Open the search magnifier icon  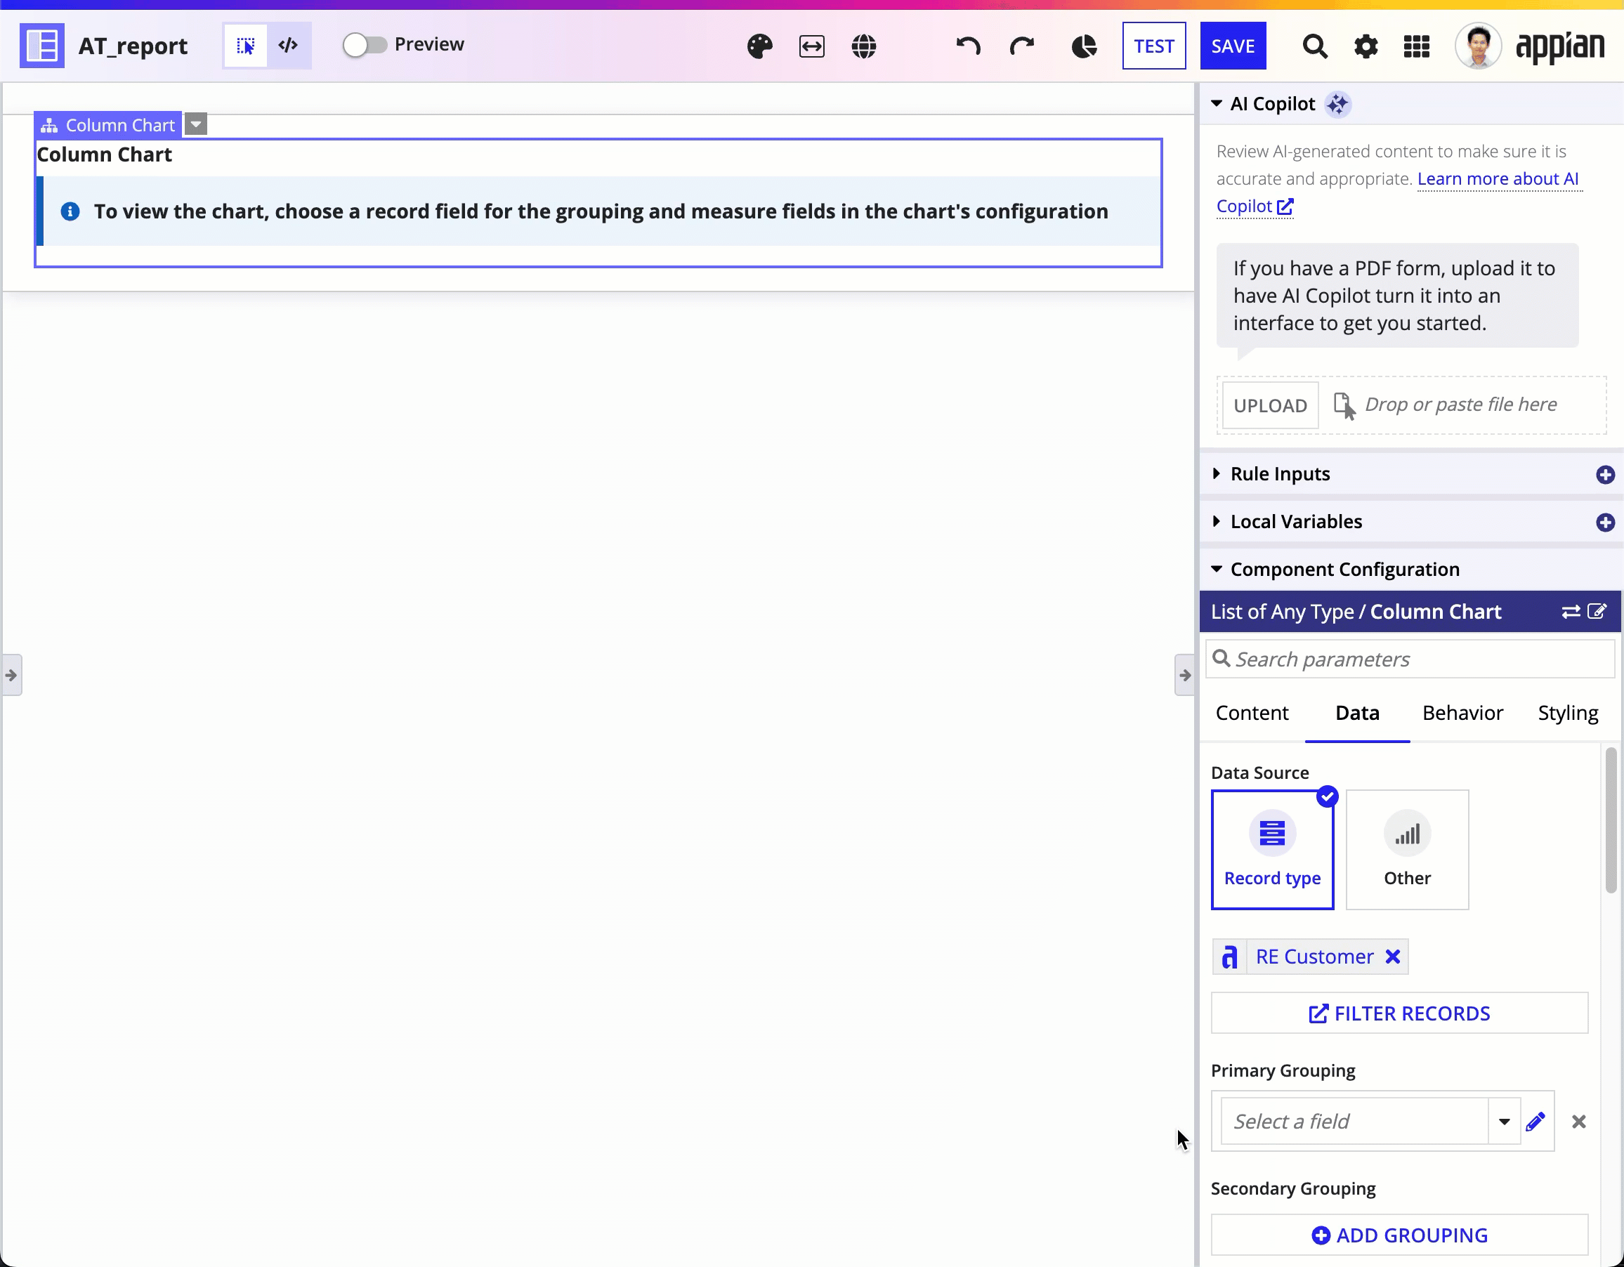tap(1314, 46)
